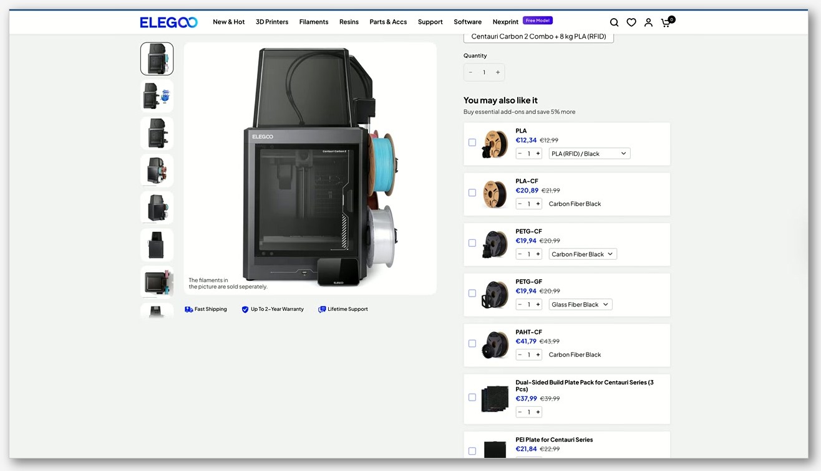Open the New & Hot menu

[229, 22]
